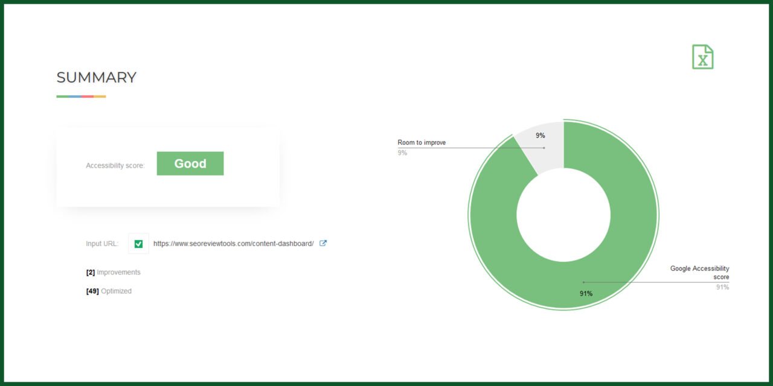The width and height of the screenshot is (773, 386).
Task: Click the rainbow underline bar below SUMMARY
Action: pyautogui.click(x=81, y=95)
